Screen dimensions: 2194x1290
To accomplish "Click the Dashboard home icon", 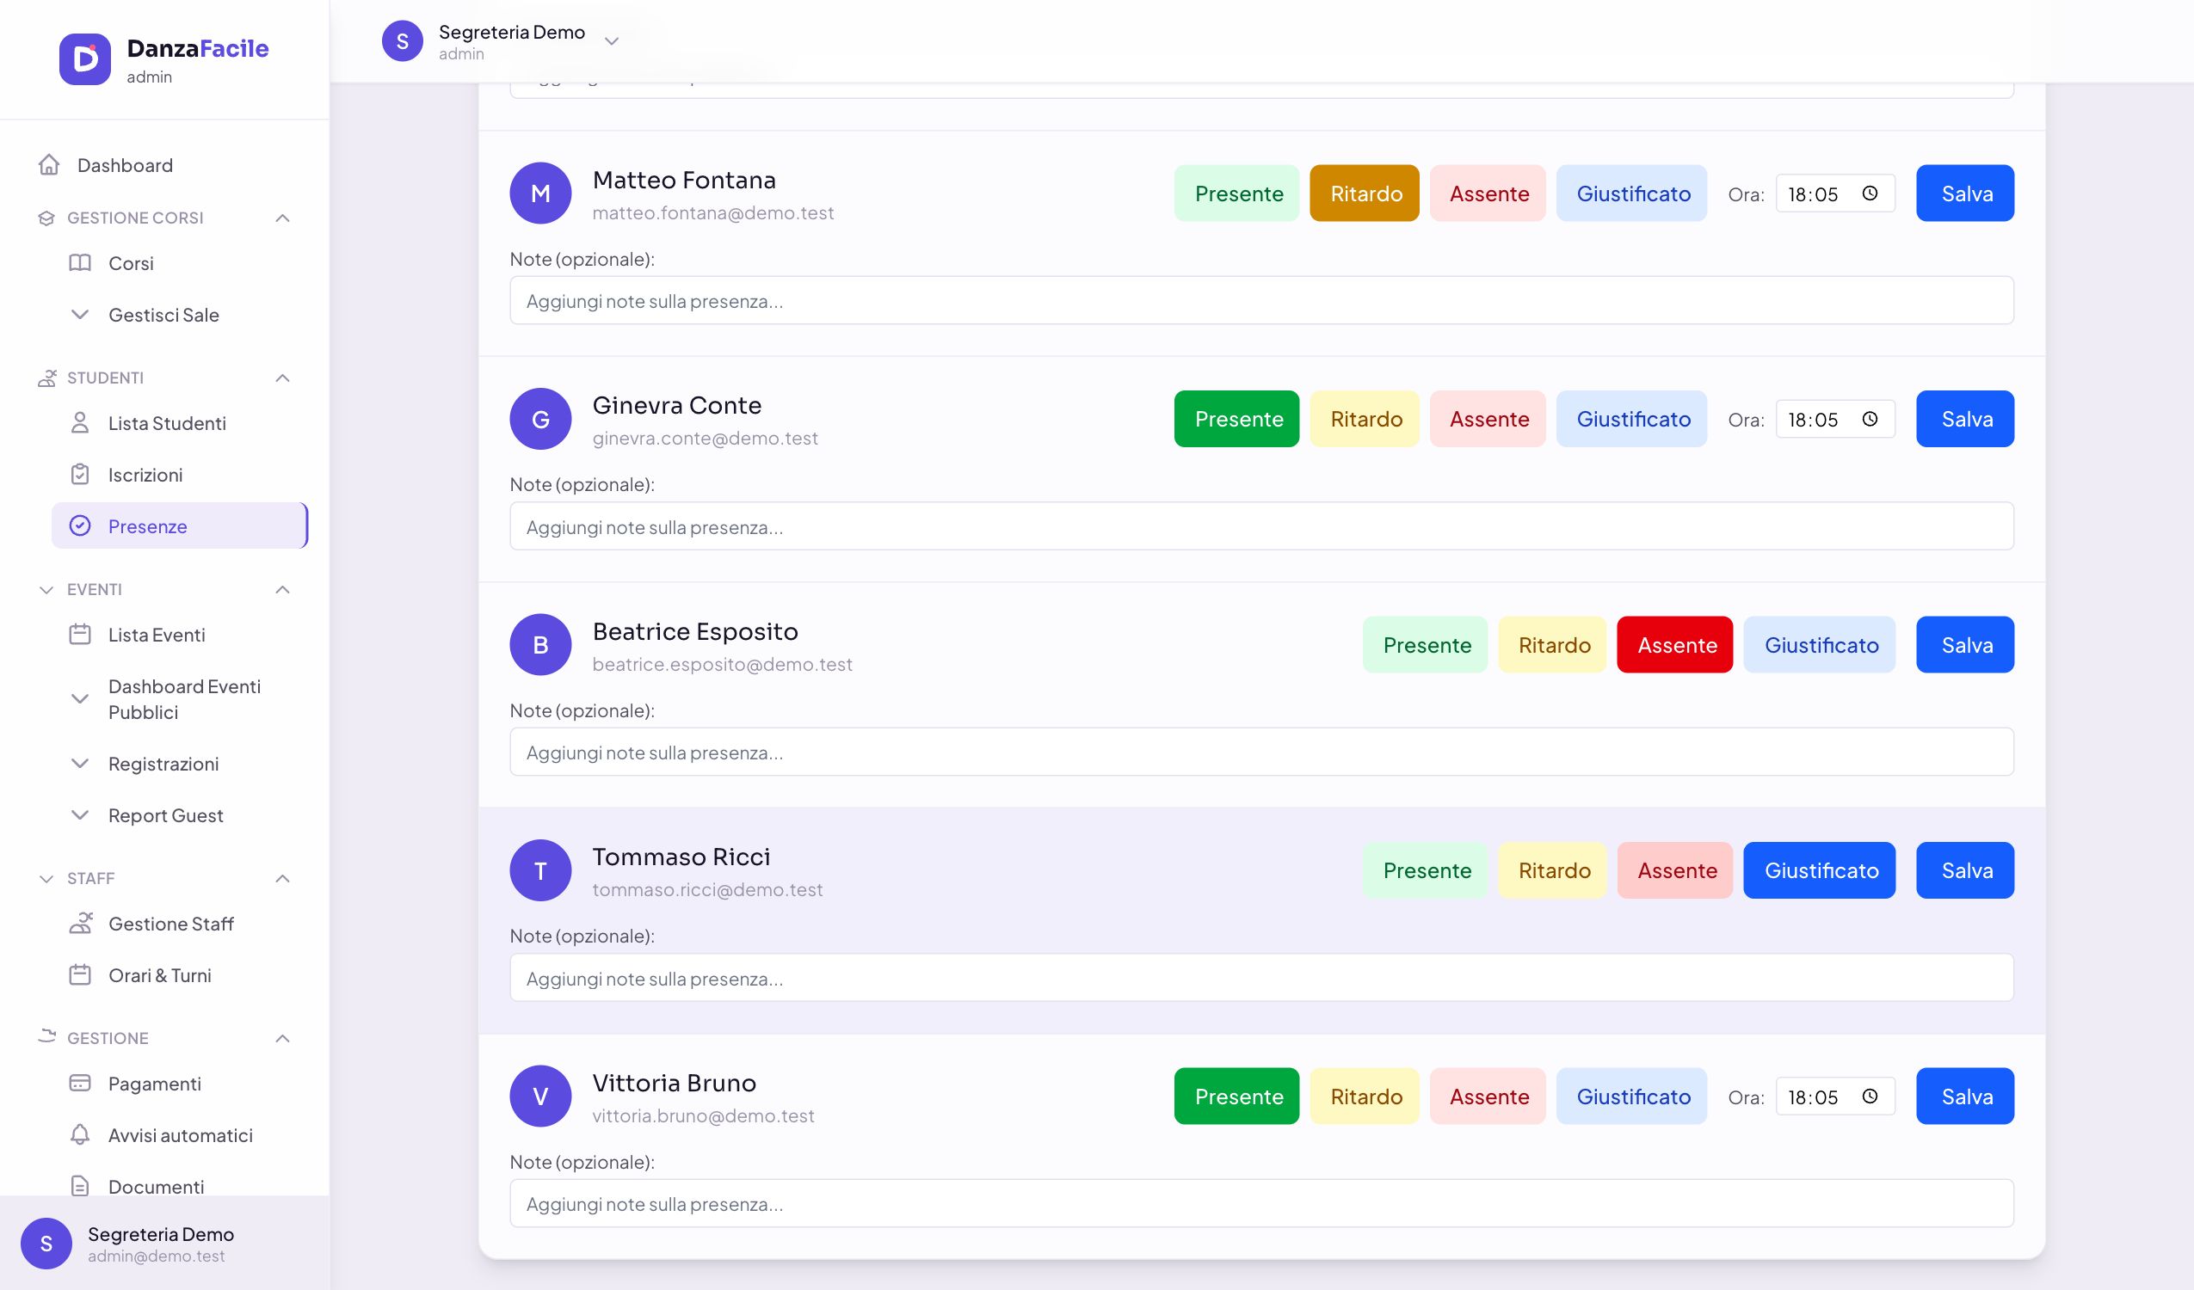I will [49, 164].
